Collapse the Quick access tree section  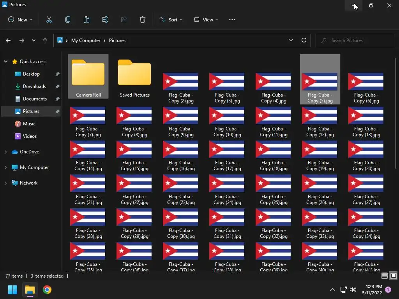coord(5,61)
